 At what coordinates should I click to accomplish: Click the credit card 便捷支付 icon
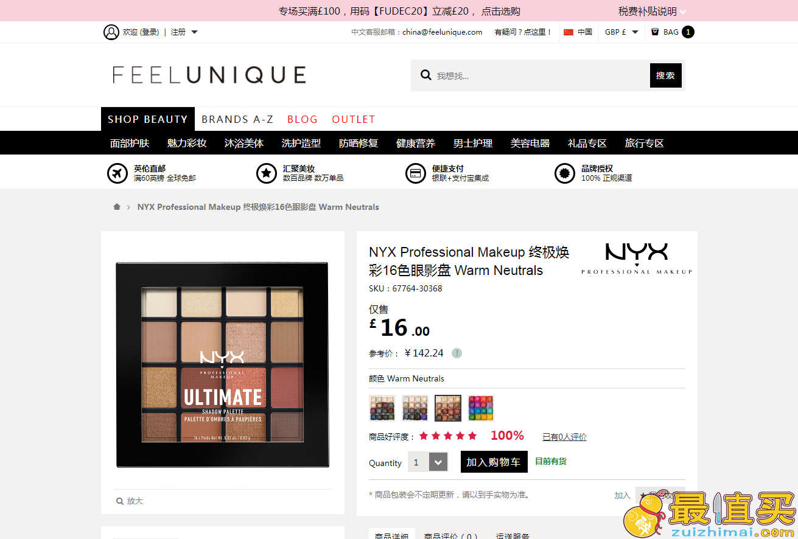click(x=416, y=173)
